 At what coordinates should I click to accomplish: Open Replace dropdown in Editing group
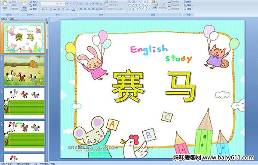(189, 5)
